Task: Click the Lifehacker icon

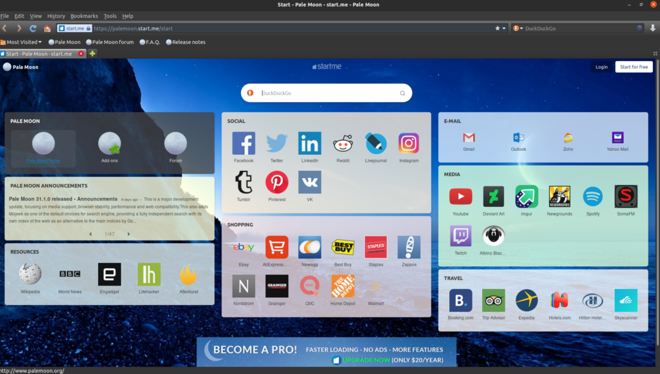Action: point(149,274)
